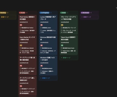Click the page icon beside 株式会社Talent Dock
Screen dimensions: 117x97
click(x=62, y=48)
